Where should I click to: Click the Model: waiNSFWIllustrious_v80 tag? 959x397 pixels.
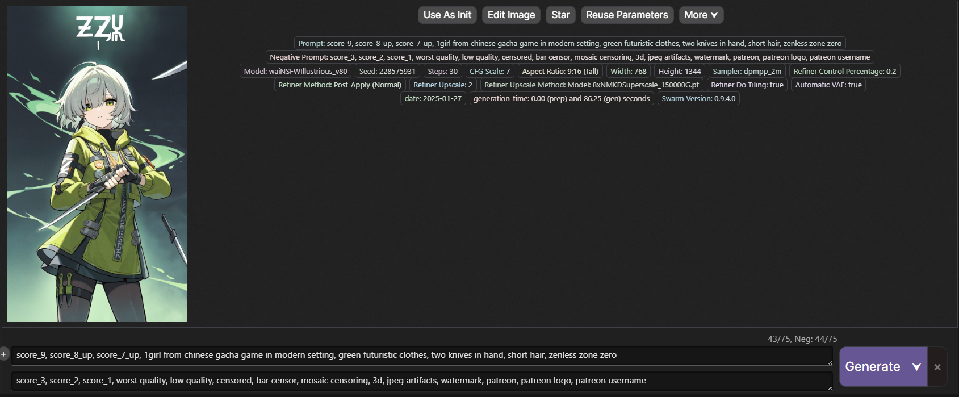pyautogui.click(x=296, y=71)
